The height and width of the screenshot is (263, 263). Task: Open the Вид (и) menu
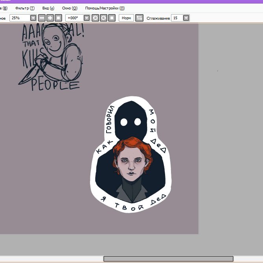coord(48,8)
